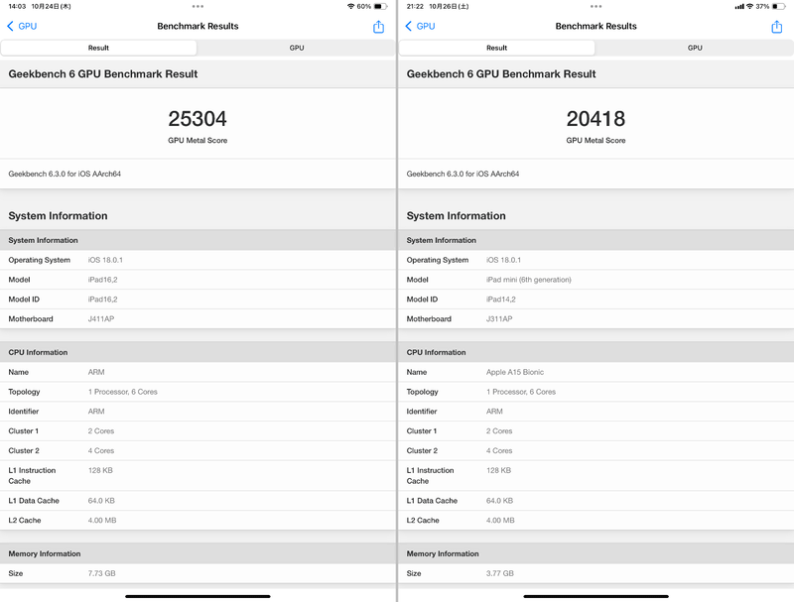This screenshot has width=794, height=602.
Task: Tap Wi-Fi icon in right status bar
Action: pyautogui.click(x=750, y=7)
